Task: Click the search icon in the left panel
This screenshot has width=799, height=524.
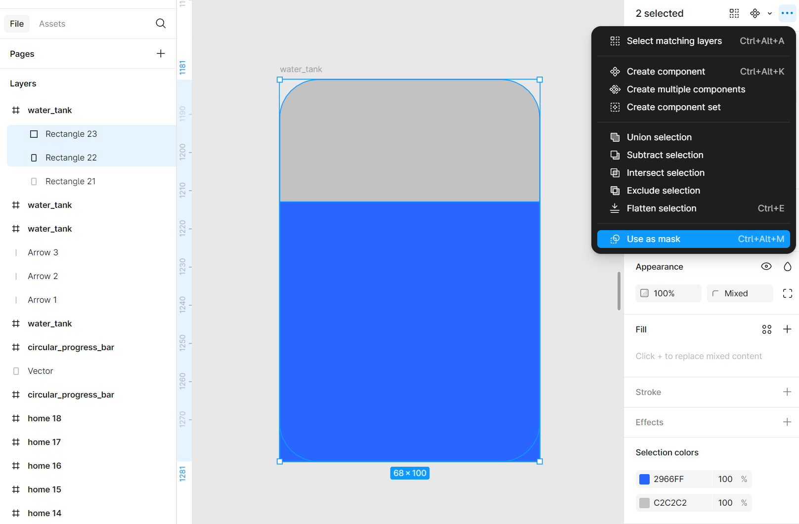Action: click(161, 24)
